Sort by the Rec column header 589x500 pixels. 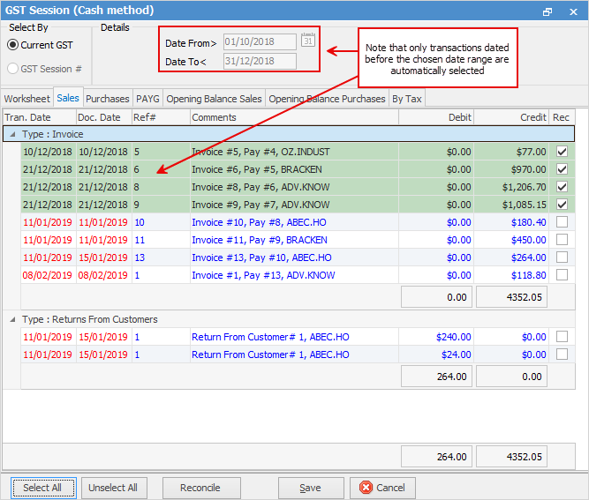point(562,117)
